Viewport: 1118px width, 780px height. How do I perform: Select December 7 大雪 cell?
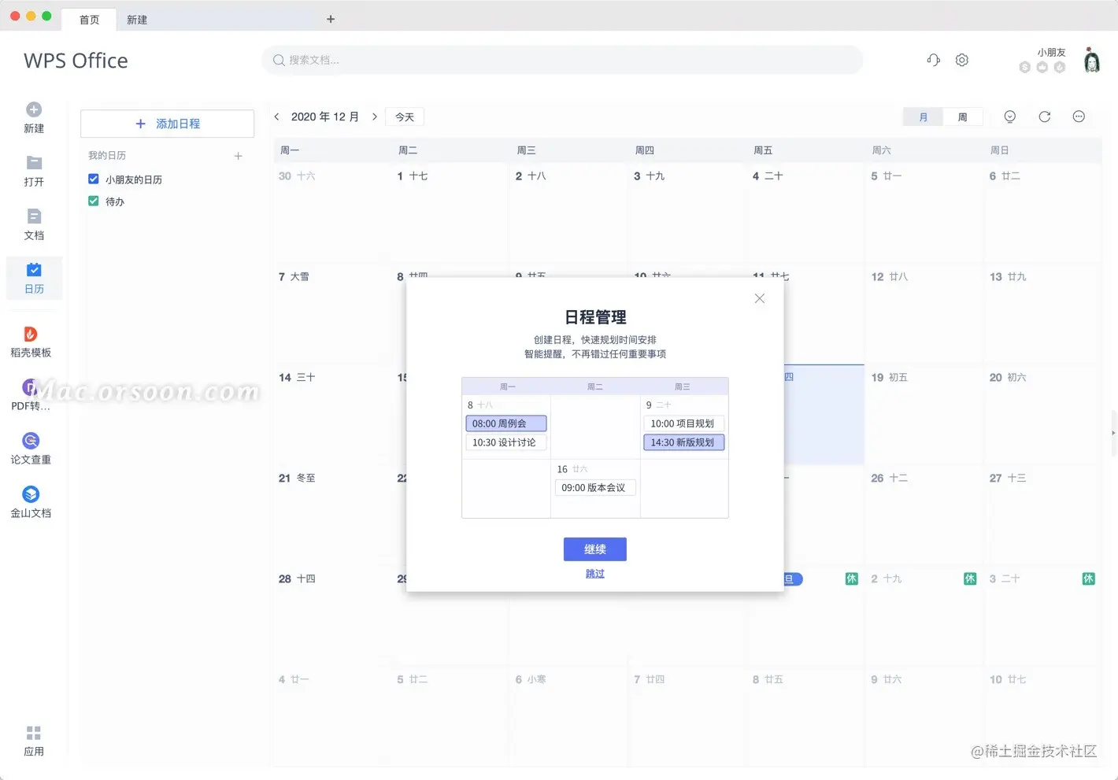coord(331,313)
